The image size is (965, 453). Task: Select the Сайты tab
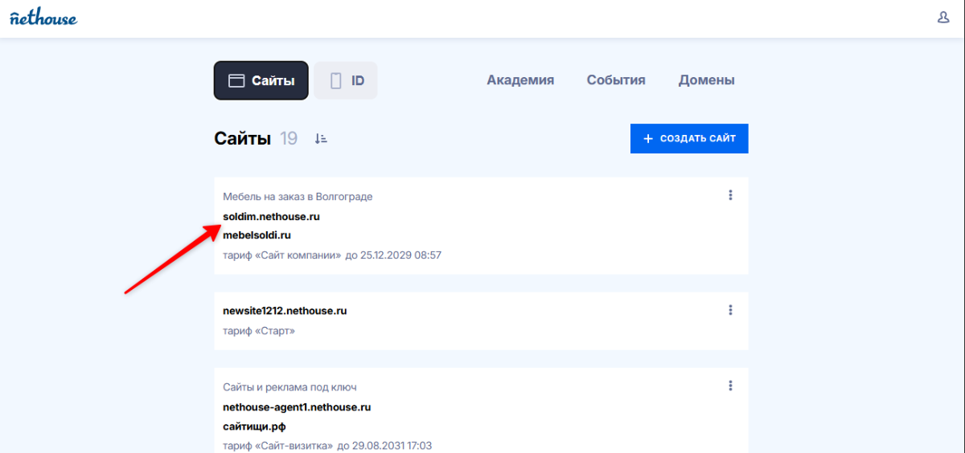tap(261, 80)
